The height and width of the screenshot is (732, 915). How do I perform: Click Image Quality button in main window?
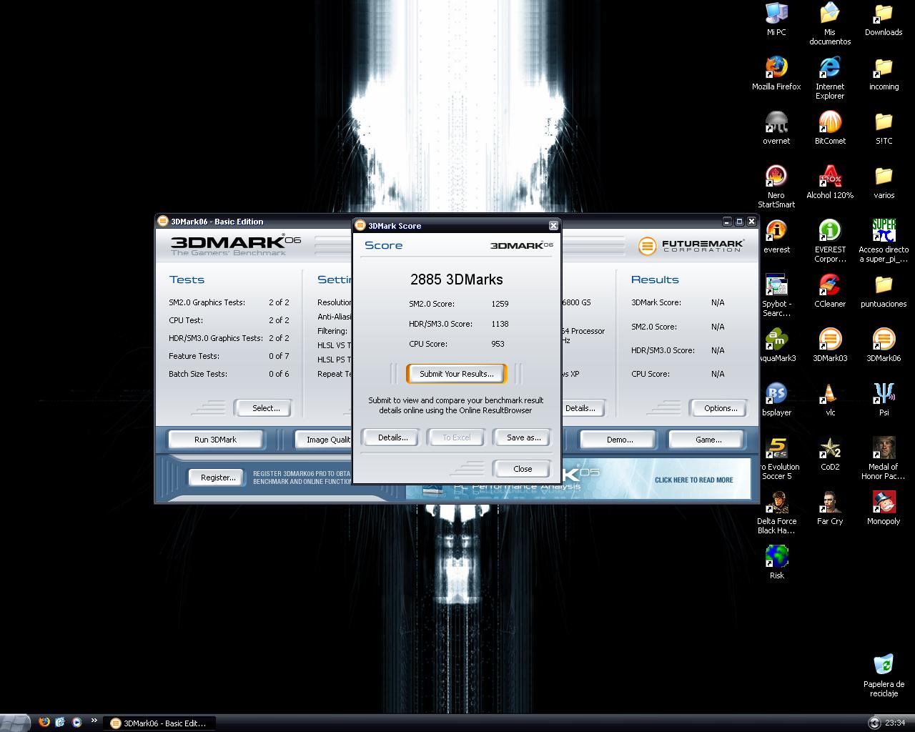324,440
